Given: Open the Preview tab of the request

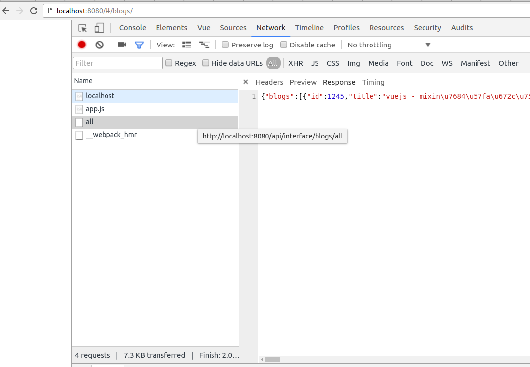Looking at the screenshot, I should tap(303, 82).
